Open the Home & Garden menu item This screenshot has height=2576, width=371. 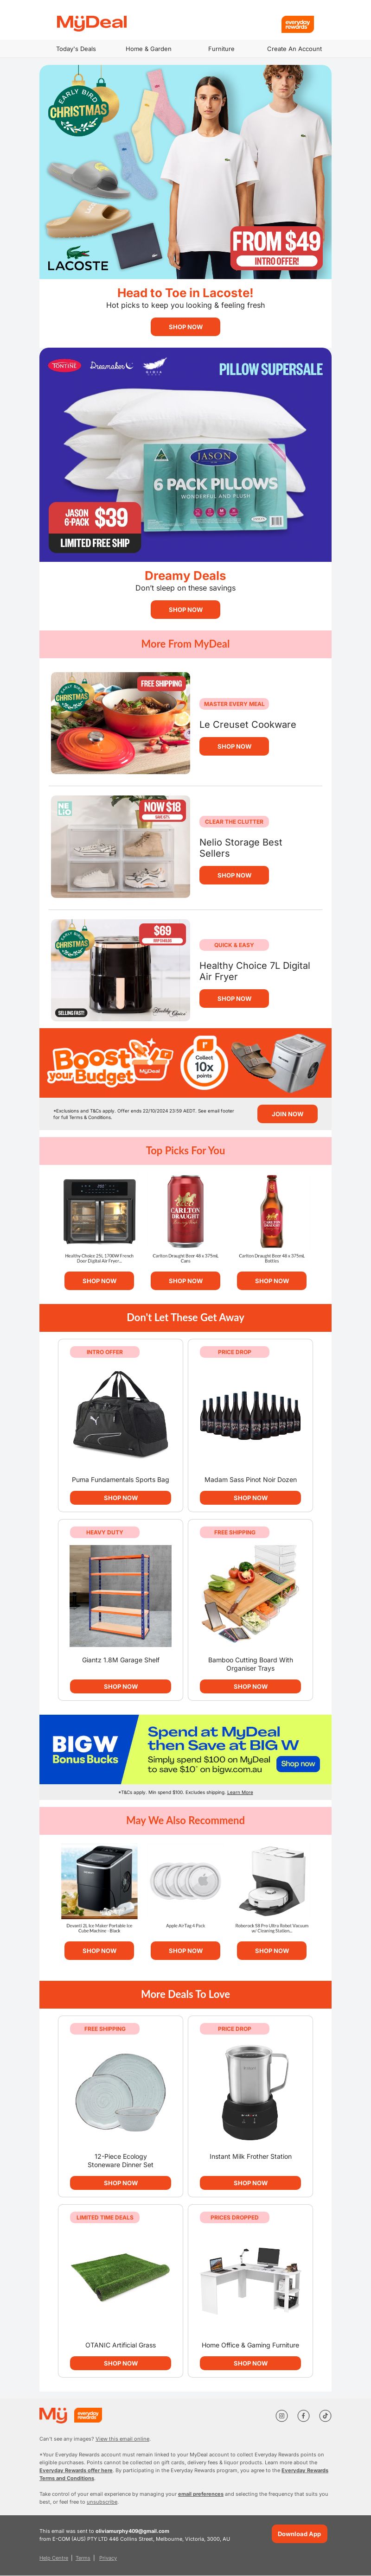tap(148, 49)
